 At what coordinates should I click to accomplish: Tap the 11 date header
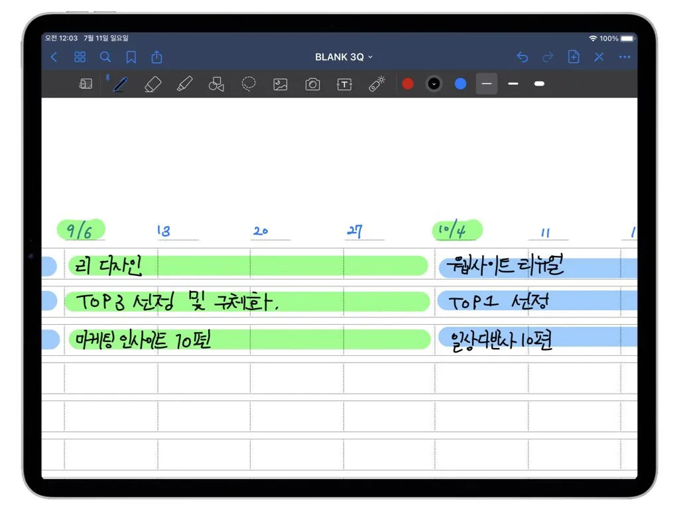click(x=545, y=233)
